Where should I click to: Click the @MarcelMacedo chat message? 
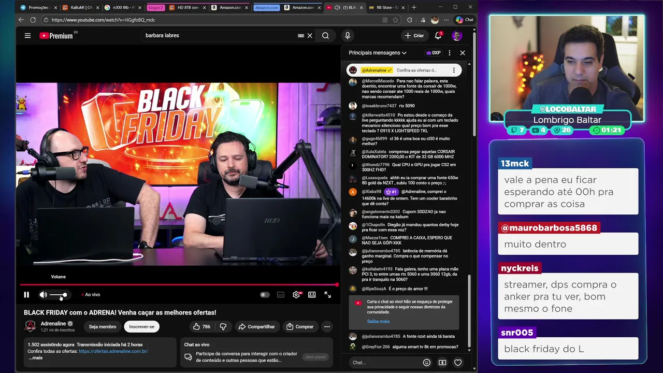403,89
